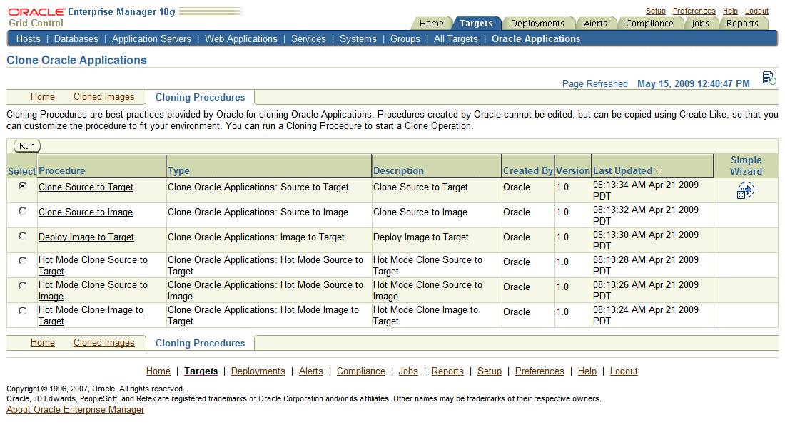Image resolution: width=785 pixels, height=427 pixels.
Task: Click the footer Help link
Action: (587, 371)
